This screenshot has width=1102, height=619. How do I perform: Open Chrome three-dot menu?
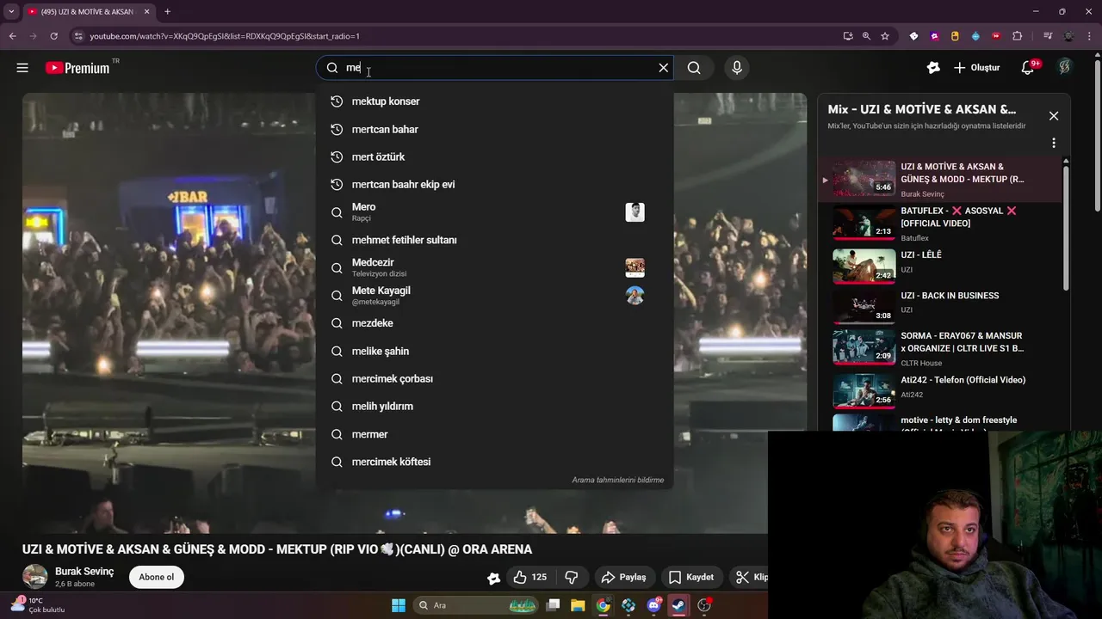pyautogui.click(x=1090, y=36)
